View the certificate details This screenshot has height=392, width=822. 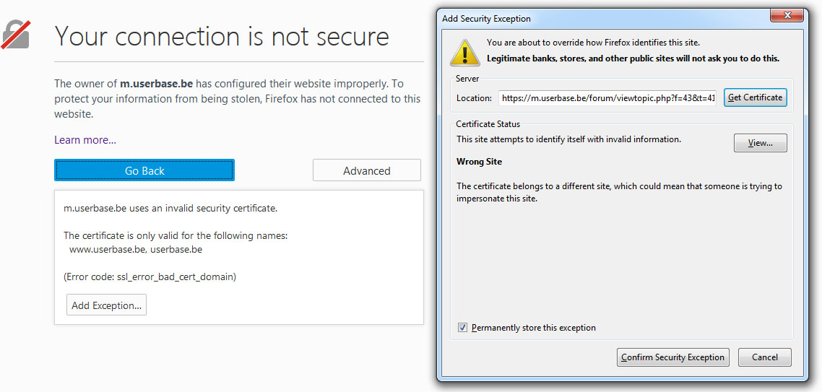(x=760, y=142)
